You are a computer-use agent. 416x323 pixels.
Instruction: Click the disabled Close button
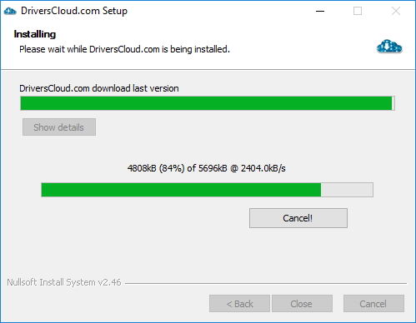pos(302,304)
